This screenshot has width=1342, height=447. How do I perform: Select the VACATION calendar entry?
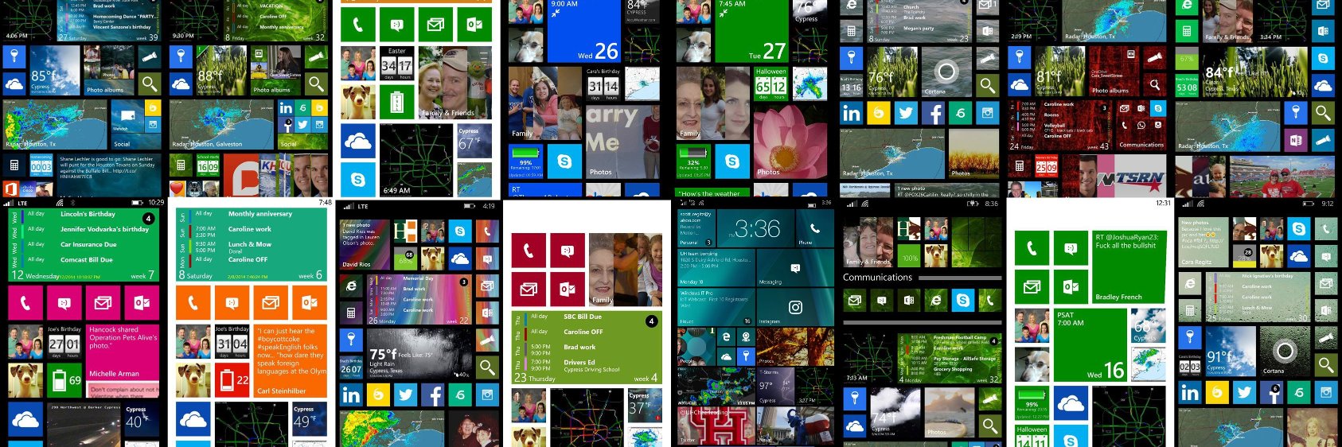click(x=271, y=6)
